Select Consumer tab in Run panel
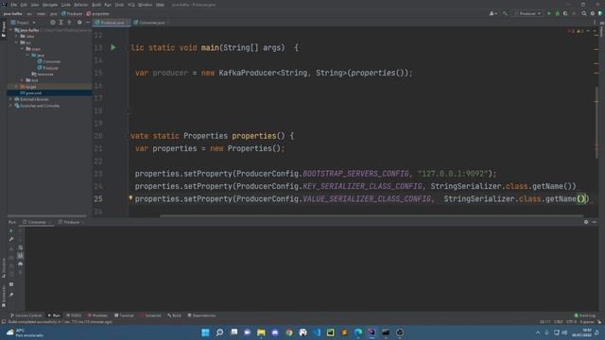Viewport: 605px width, 340px height. pyautogui.click(x=37, y=222)
